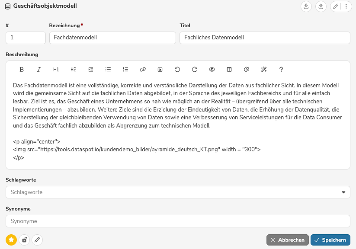
Task: Toggle italic formatting in the editor
Action: point(38,69)
